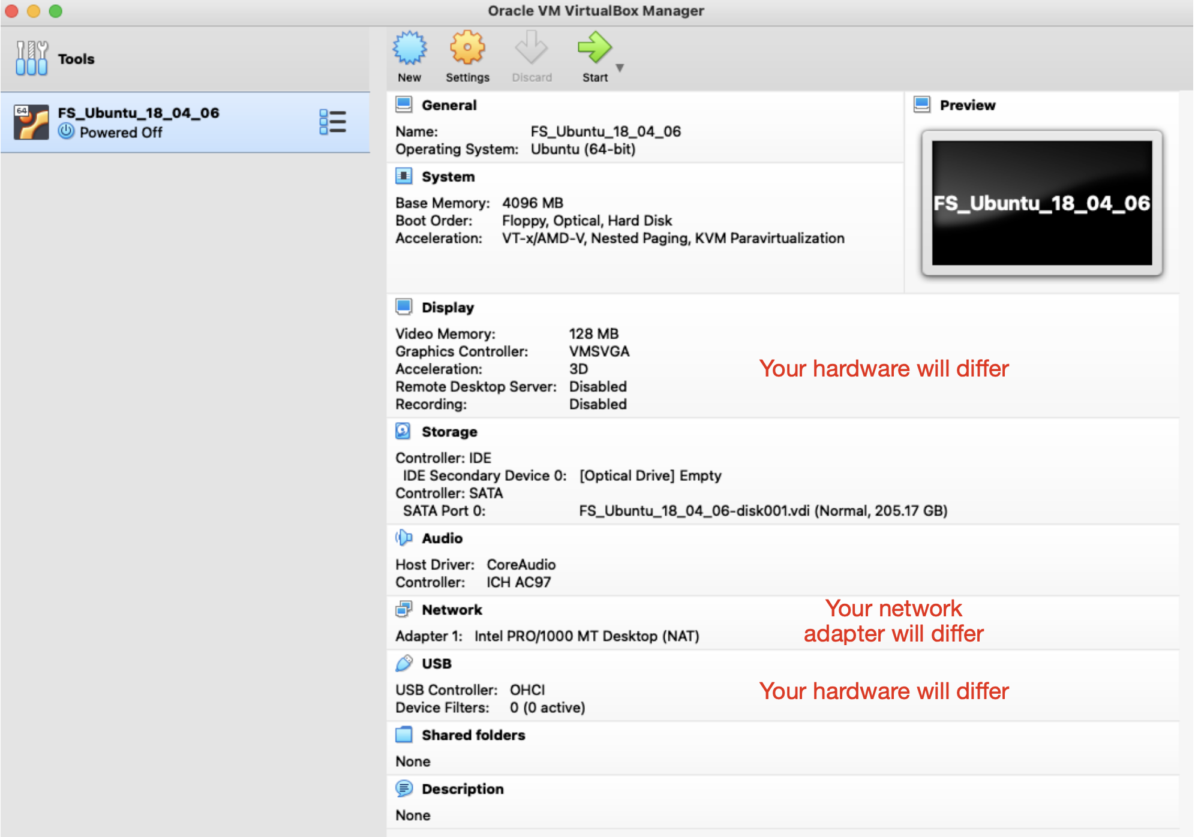Click the Shared folders icon
The width and height of the screenshot is (1195, 837).
[404, 734]
